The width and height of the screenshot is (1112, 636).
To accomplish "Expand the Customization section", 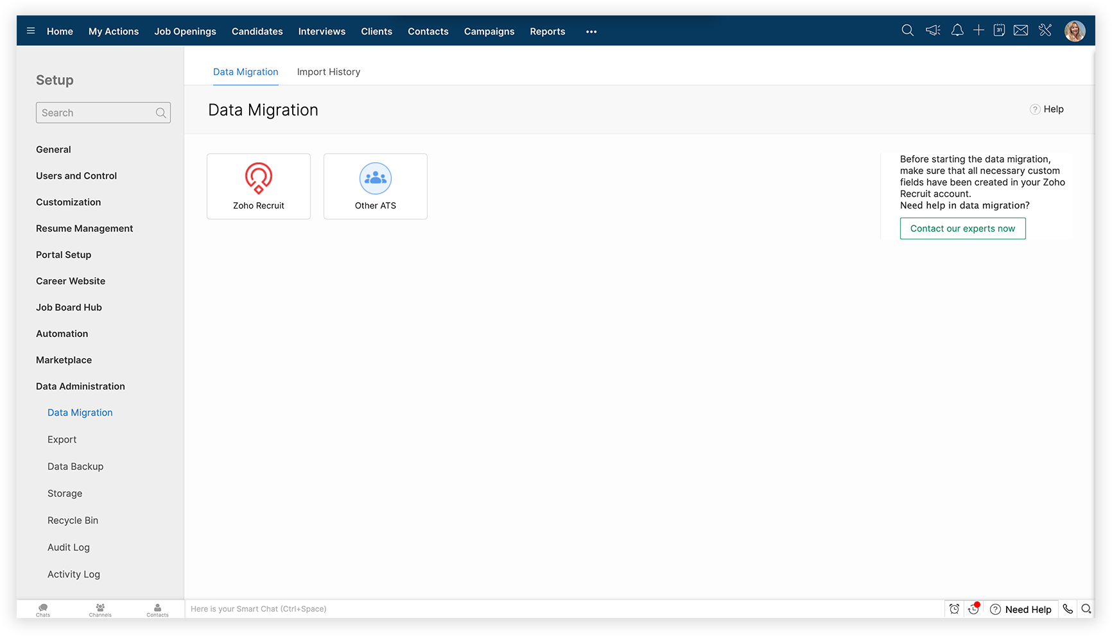I will coord(69,202).
